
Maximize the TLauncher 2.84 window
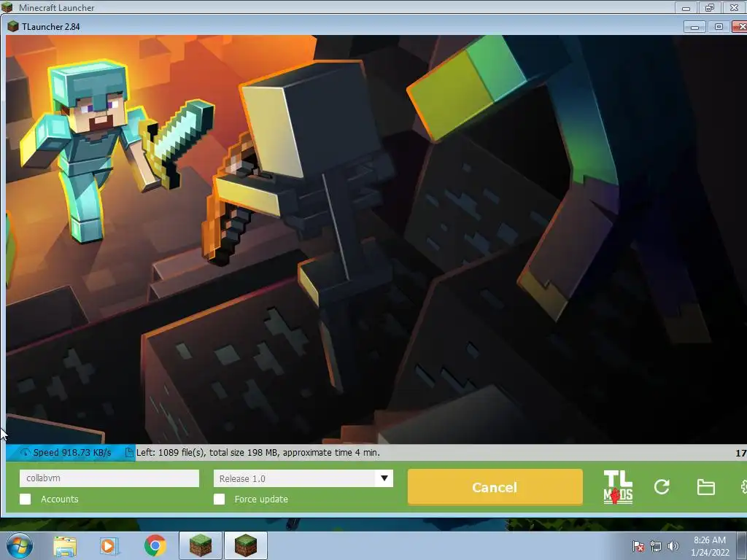coord(719,27)
